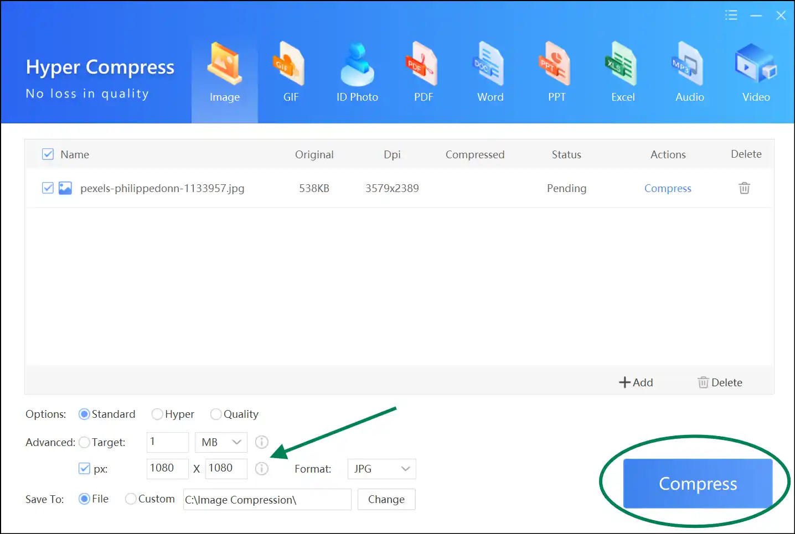The width and height of the screenshot is (795, 534).
Task: Click the target size value field
Action: coord(168,442)
